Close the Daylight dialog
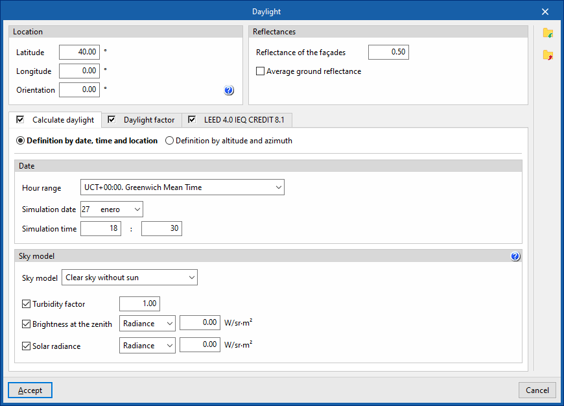This screenshot has height=406, width=564. 545,12
